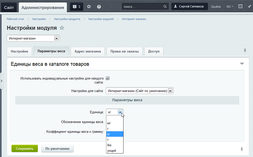Open the Настройки tab
Image resolution: width=253 pixels, height=157 pixels.
19,51
